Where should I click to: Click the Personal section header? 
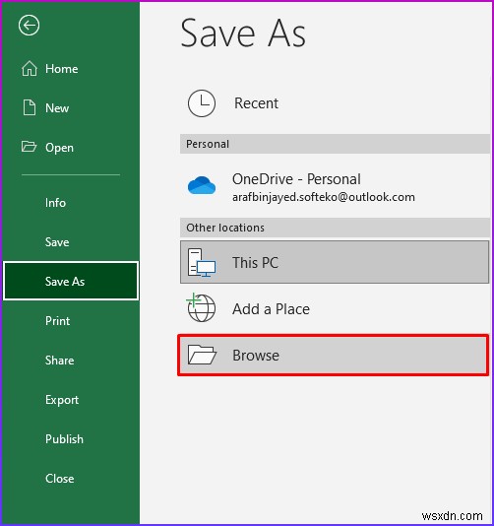[x=335, y=144]
